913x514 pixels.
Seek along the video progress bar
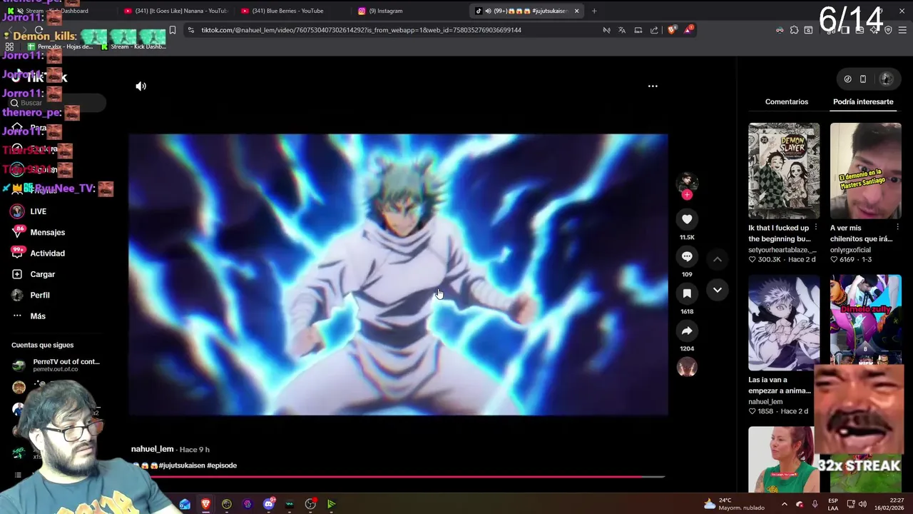point(398,477)
